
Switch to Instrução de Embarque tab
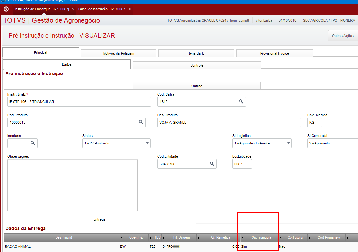42,9
